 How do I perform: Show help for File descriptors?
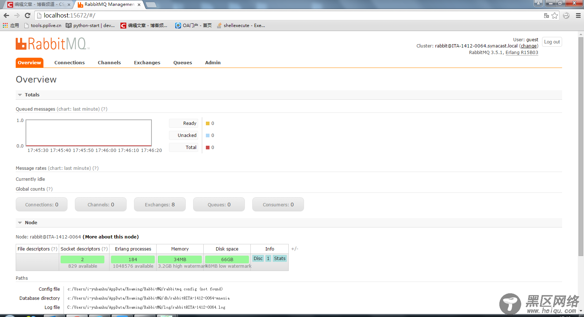(54, 249)
